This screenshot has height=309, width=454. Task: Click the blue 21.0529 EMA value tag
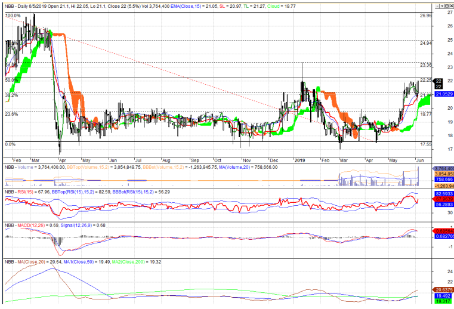[444, 94]
